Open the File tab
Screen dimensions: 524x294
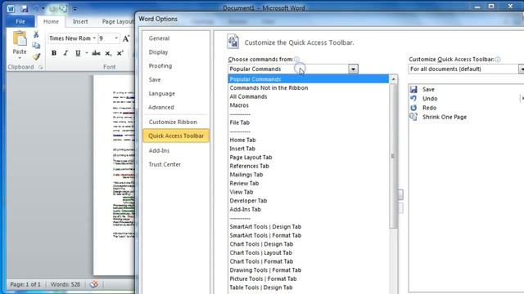point(20,22)
